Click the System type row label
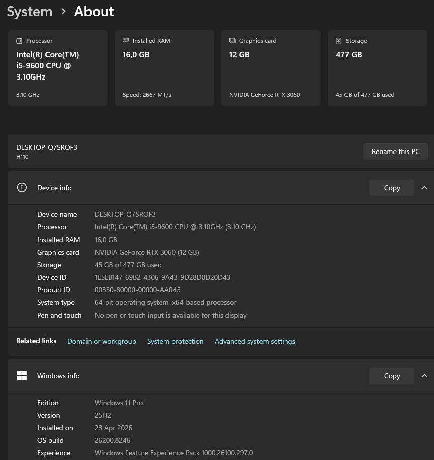This screenshot has height=460, width=434. pyautogui.click(x=56, y=303)
